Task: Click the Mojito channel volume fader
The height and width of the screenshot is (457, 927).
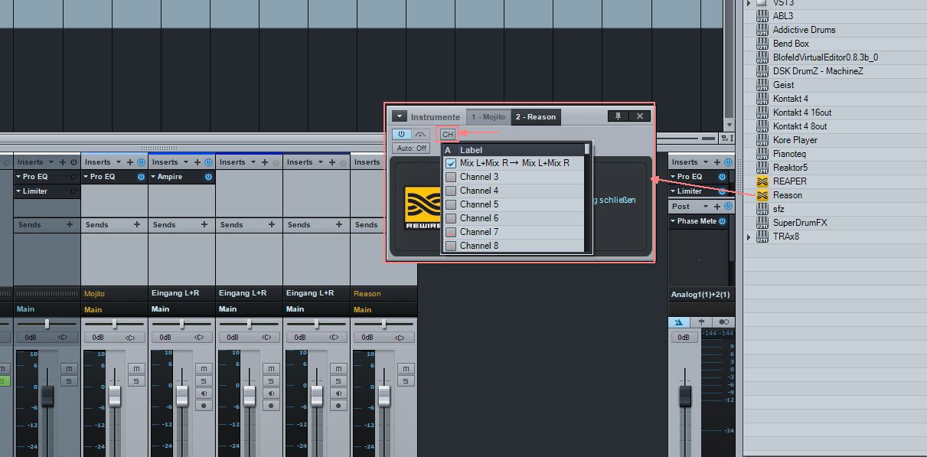Action: point(115,396)
